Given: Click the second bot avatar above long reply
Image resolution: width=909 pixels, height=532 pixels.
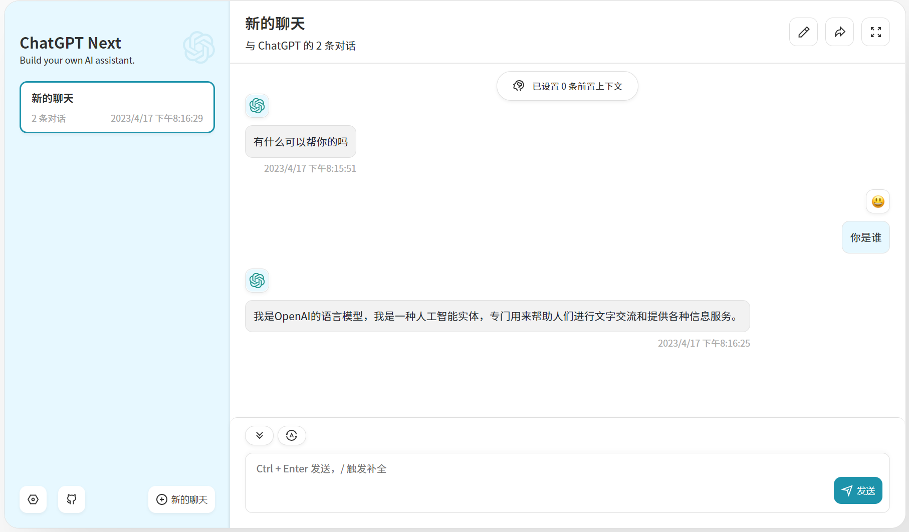Looking at the screenshot, I should point(257,281).
